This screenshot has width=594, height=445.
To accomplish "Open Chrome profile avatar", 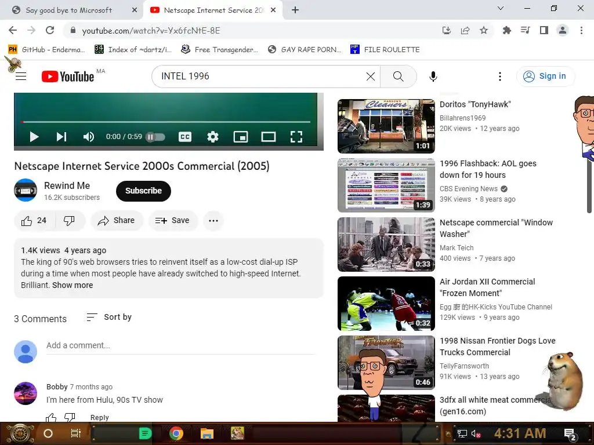I will pyautogui.click(x=562, y=30).
